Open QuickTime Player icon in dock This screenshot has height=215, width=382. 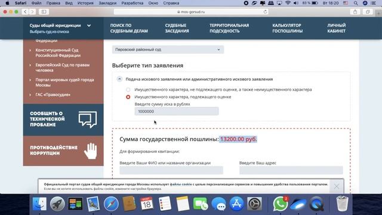pyautogui.click(x=316, y=204)
